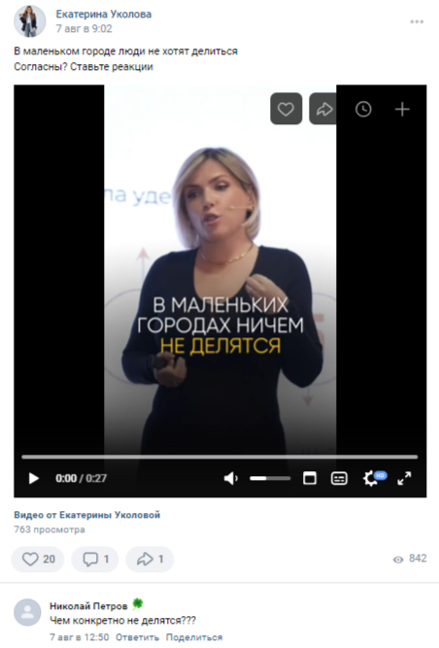The width and height of the screenshot is (439, 648).
Task: Click Екатерина Уколова avatar picture
Action: (30, 21)
